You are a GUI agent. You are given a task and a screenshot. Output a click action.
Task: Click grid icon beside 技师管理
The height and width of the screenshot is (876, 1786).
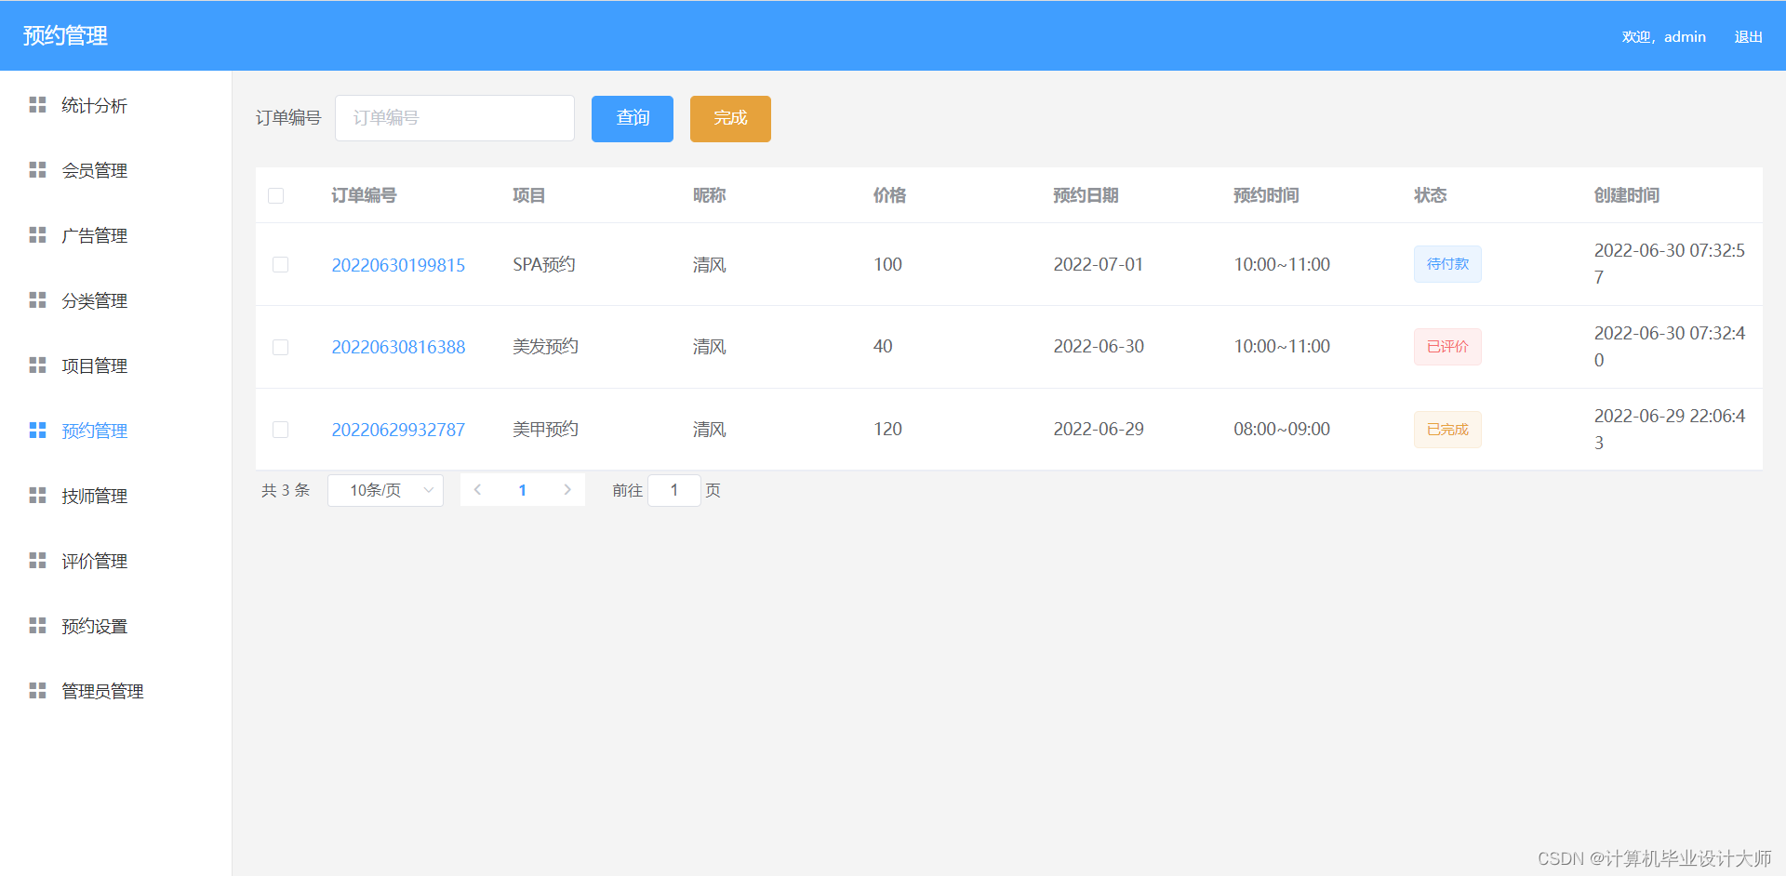37,496
